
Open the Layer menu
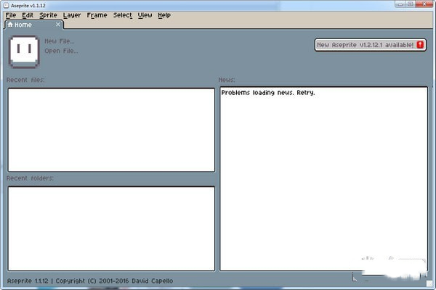click(72, 15)
